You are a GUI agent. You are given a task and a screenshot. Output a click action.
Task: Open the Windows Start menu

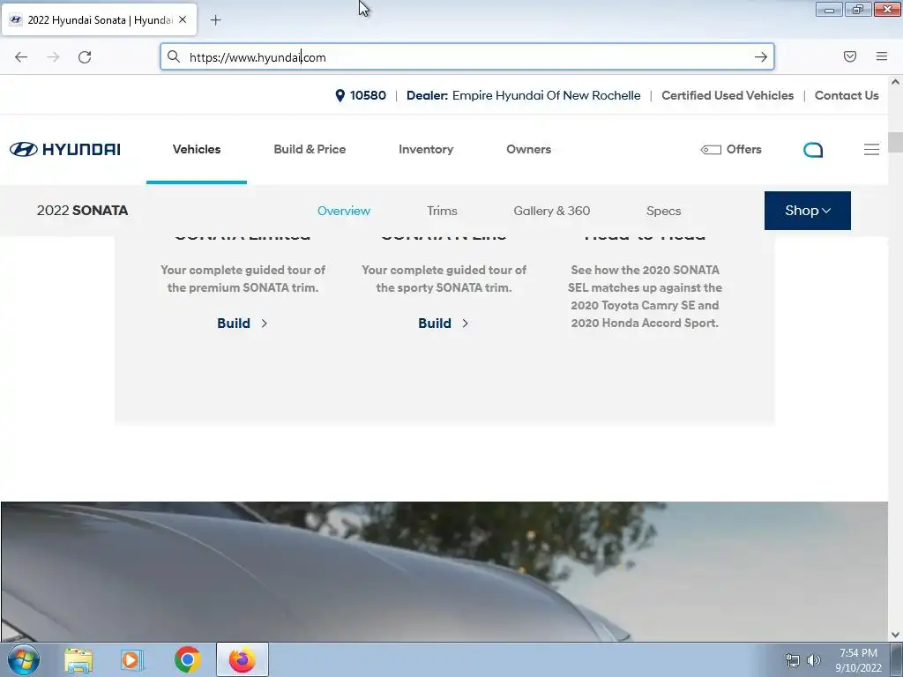24,659
